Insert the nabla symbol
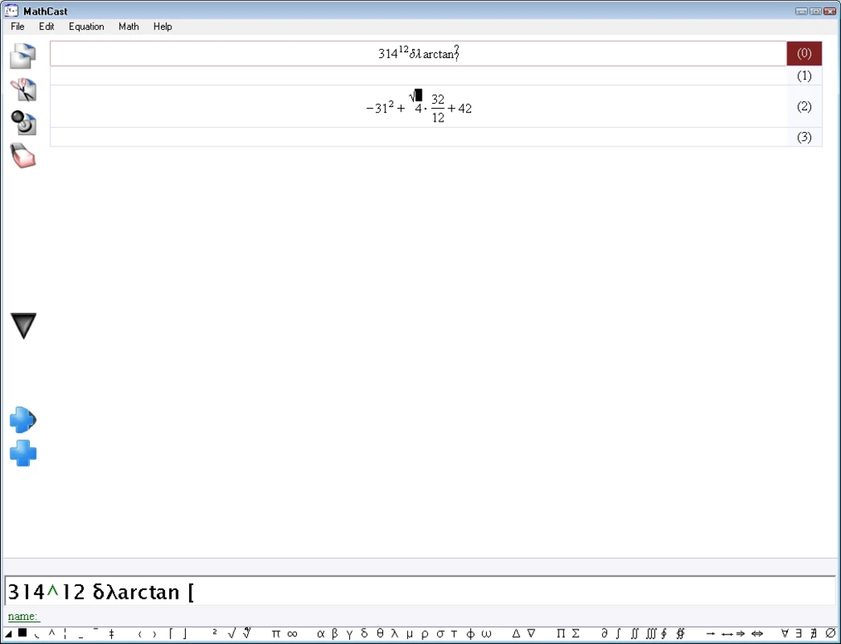This screenshot has width=841, height=644. pos(531,634)
